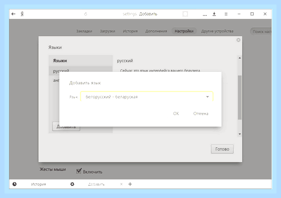Viewport: 281px width, 198px height.
Task: Click the scrollbar down arrow
Action: tap(240, 134)
